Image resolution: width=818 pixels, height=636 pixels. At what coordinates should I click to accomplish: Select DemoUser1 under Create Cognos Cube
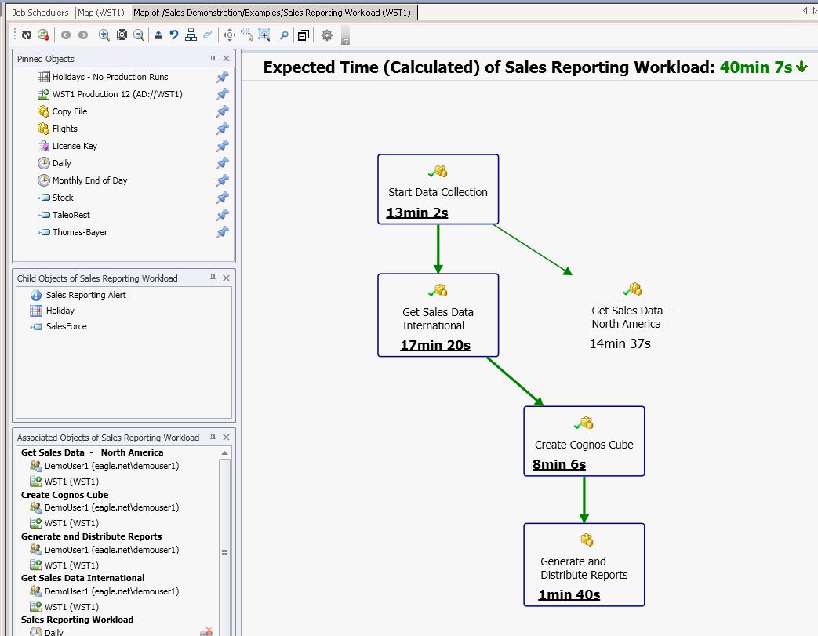[111, 507]
